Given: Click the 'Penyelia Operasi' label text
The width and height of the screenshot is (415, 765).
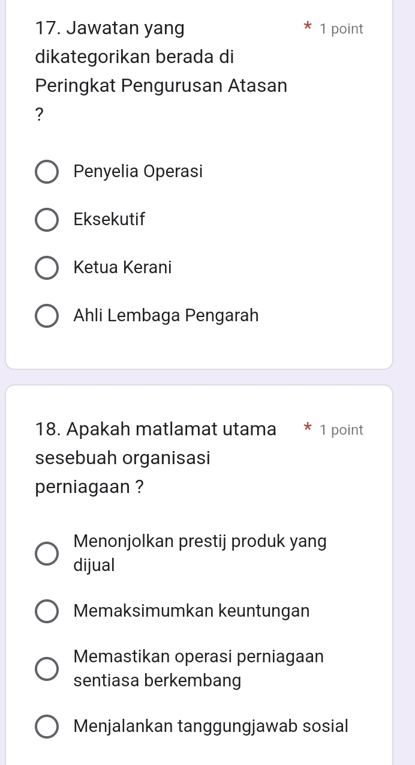Looking at the screenshot, I should tap(138, 172).
